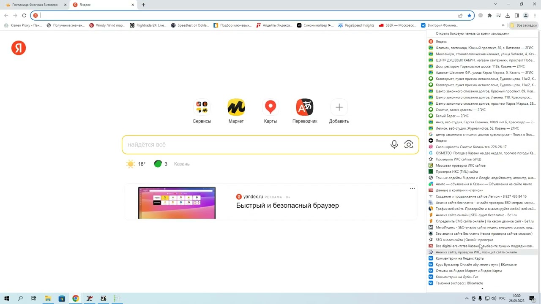This screenshot has width=541, height=304.
Task: Click Chrome icon in taskbar
Action: 75,299
